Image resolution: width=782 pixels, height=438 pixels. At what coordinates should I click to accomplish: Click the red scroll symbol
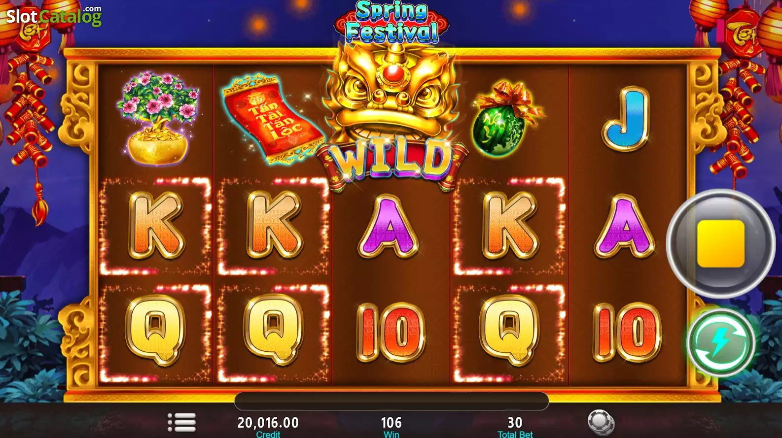coord(273,119)
